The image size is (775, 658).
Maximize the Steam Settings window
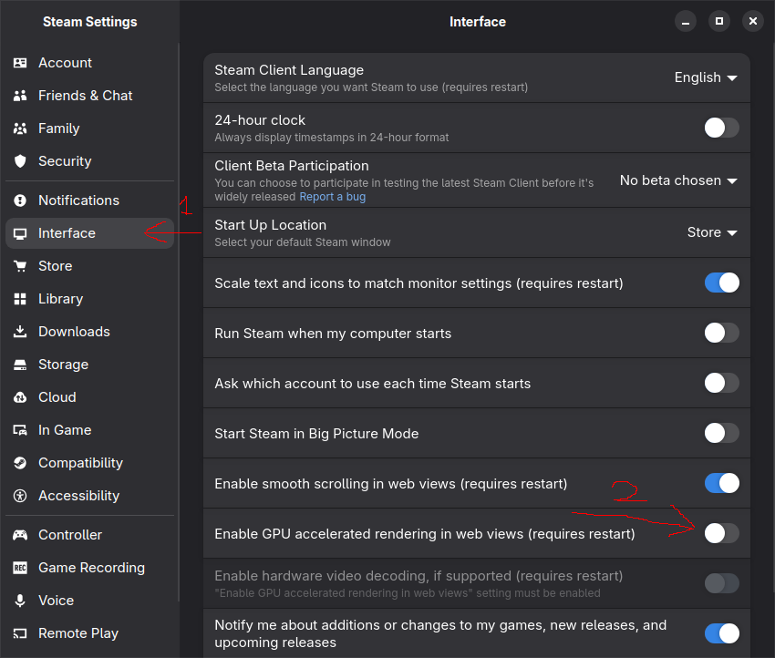pyautogui.click(x=719, y=21)
